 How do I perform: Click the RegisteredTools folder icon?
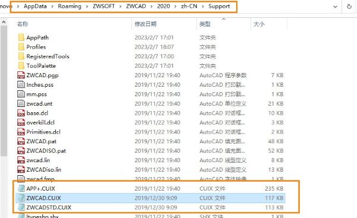coord(21,56)
